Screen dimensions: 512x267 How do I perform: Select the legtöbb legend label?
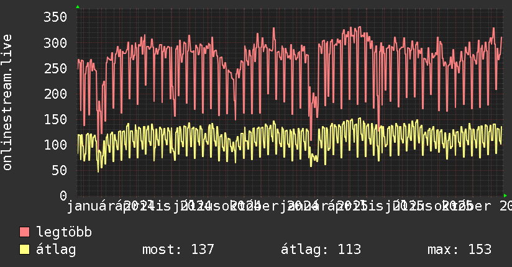click(x=64, y=232)
